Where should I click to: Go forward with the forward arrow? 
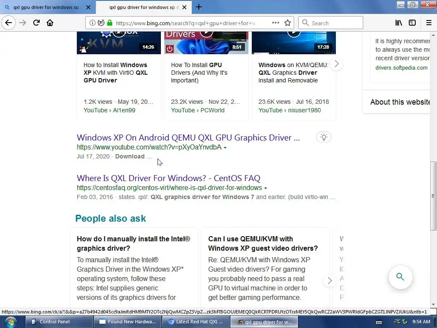[x=23, y=23]
